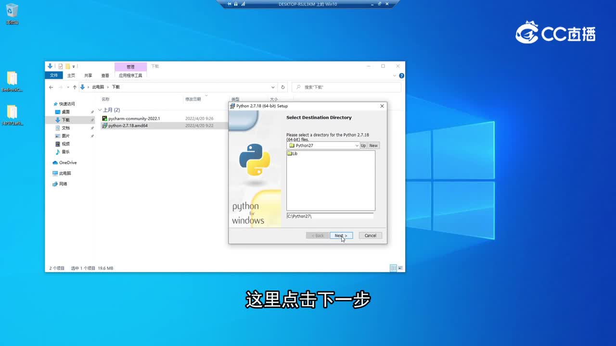The width and height of the screenshot is (616, 346).
Task: Expand the address bar history dropdown
Action: click(273, 87)
